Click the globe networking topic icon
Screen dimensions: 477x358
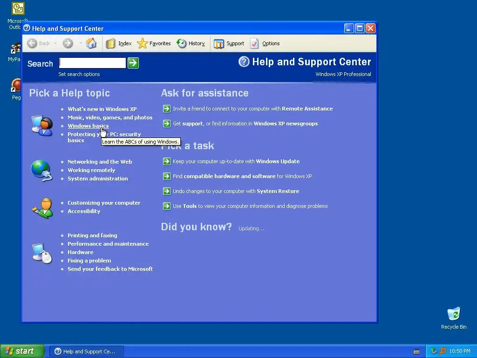(x=42, y=171)
